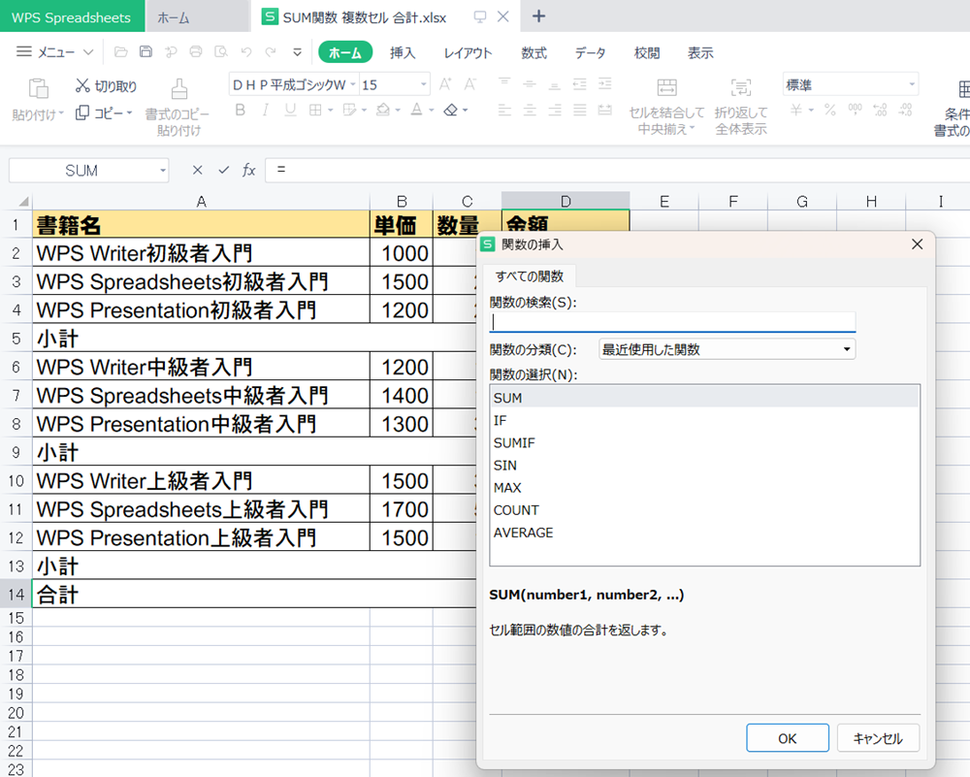Click the thousands separator 000 icon
The image size is (970, 777).
pyautogui.click(x=855, y=111)
